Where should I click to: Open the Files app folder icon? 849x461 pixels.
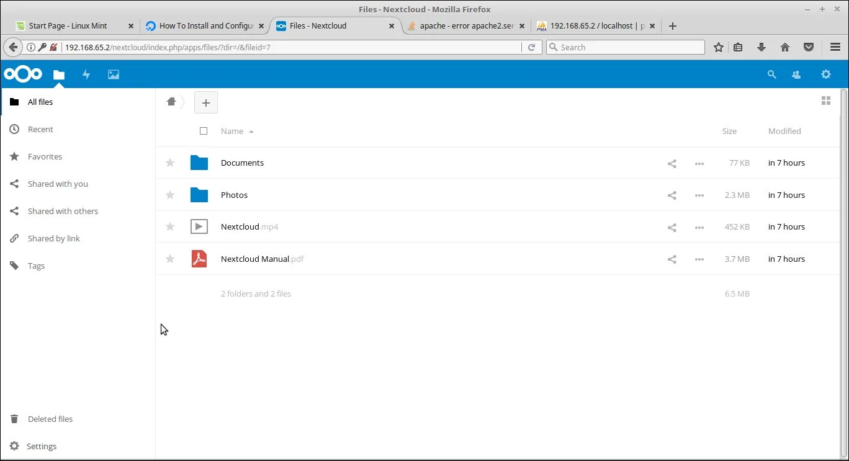59,74
